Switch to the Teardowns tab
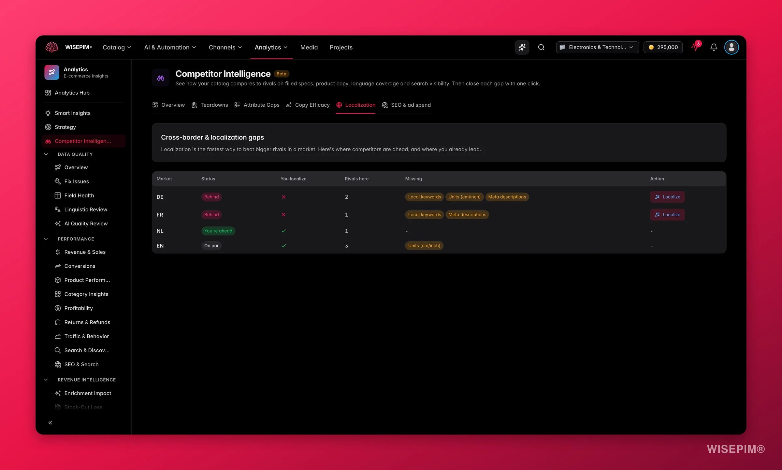 click(210, 105)
